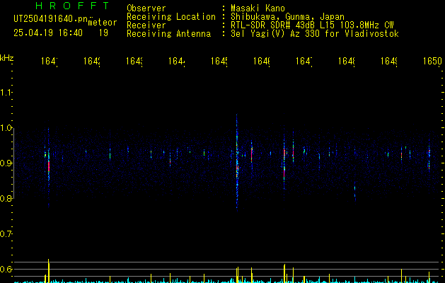Click the meteor label
The width and height of the screenshot is (445, 283).
click(103, 23)
